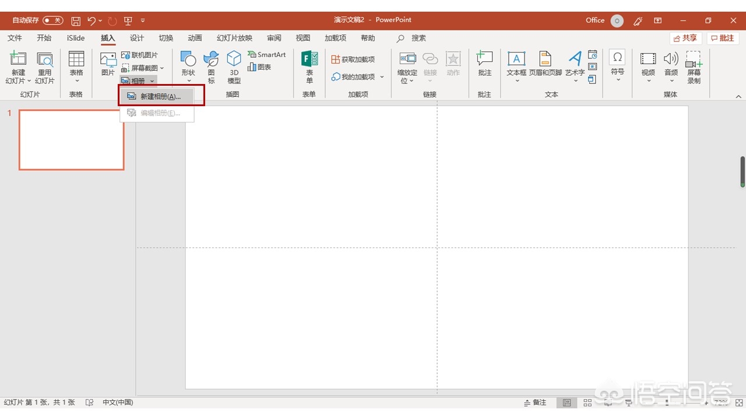Expand the 屏幕截图 dropdown
The width and height of the screenshot is (746, 420).
[x=162, y=68]
